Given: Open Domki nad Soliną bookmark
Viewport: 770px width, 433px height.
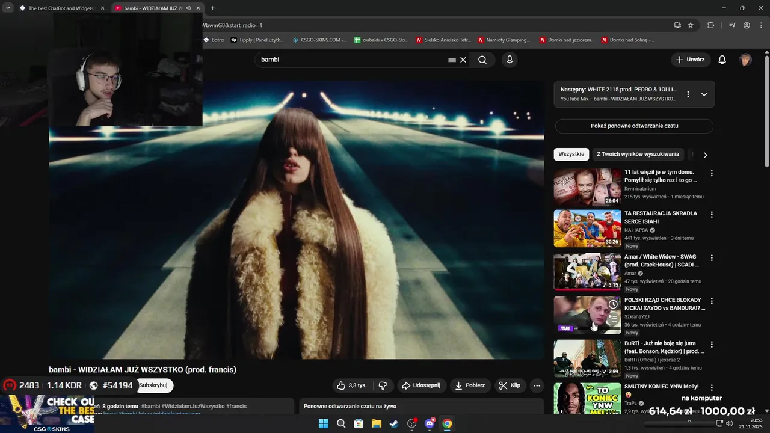Looking at the screenshot, I should coord(627,40).
